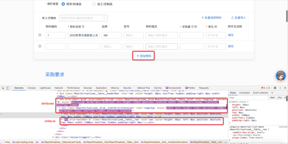
Task: Click the yellow warning count badge
Action: tap(268, 88)
